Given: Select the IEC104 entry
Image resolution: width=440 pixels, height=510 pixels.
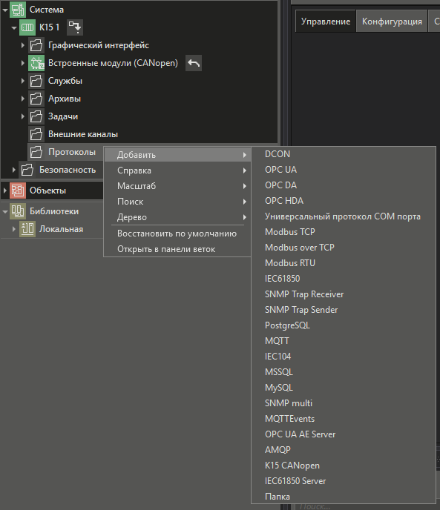Looking at the screenshot, I should 344,357.
